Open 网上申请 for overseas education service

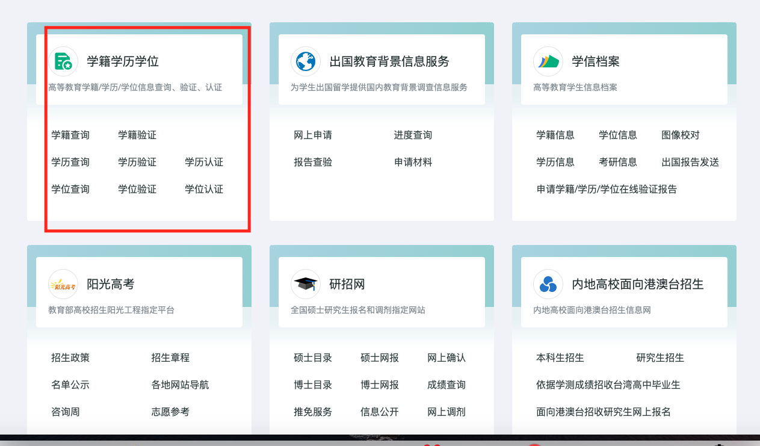click(313, 135)
